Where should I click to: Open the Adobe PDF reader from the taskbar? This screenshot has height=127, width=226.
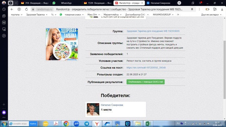[x=56, y=124]
